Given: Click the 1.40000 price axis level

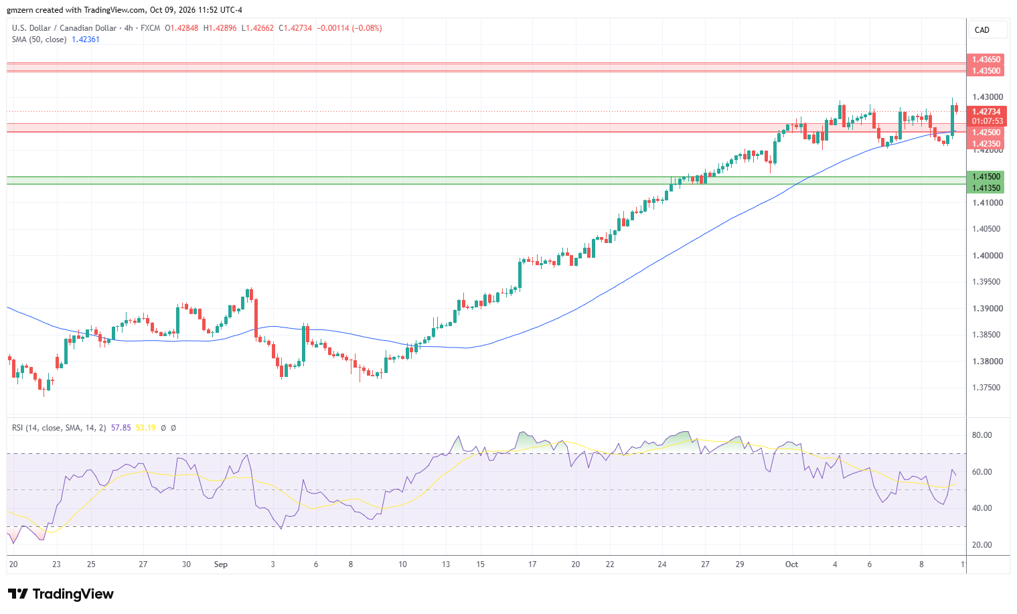Looking at the screenshot, I should 987,256.
